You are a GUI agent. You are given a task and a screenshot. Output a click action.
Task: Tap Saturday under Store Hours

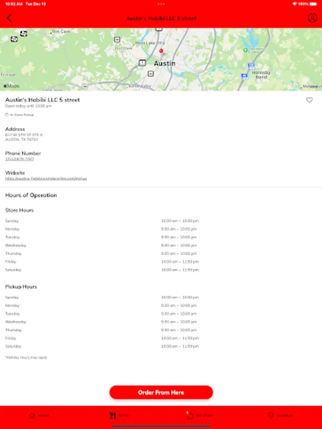click(x=13, y=270)
